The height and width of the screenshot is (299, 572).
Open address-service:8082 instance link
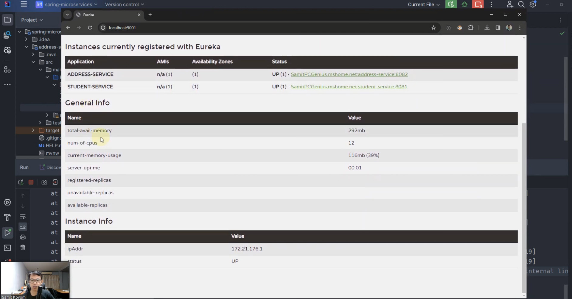point(349,74)
